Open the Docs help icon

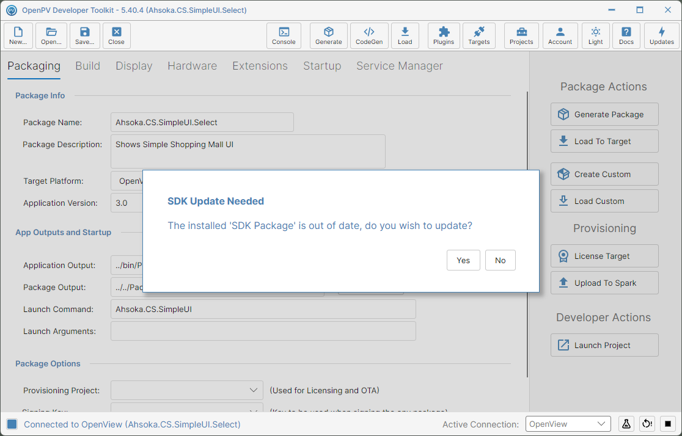626,35
